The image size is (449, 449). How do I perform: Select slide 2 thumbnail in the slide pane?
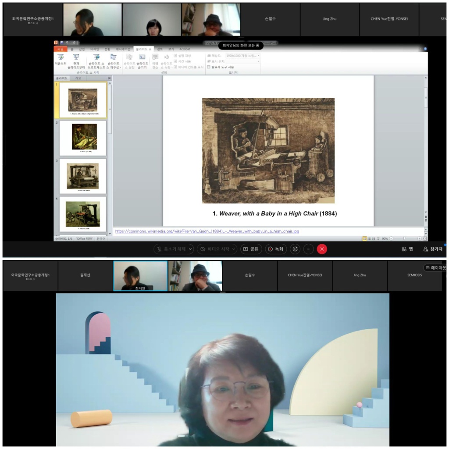[82, 138]
